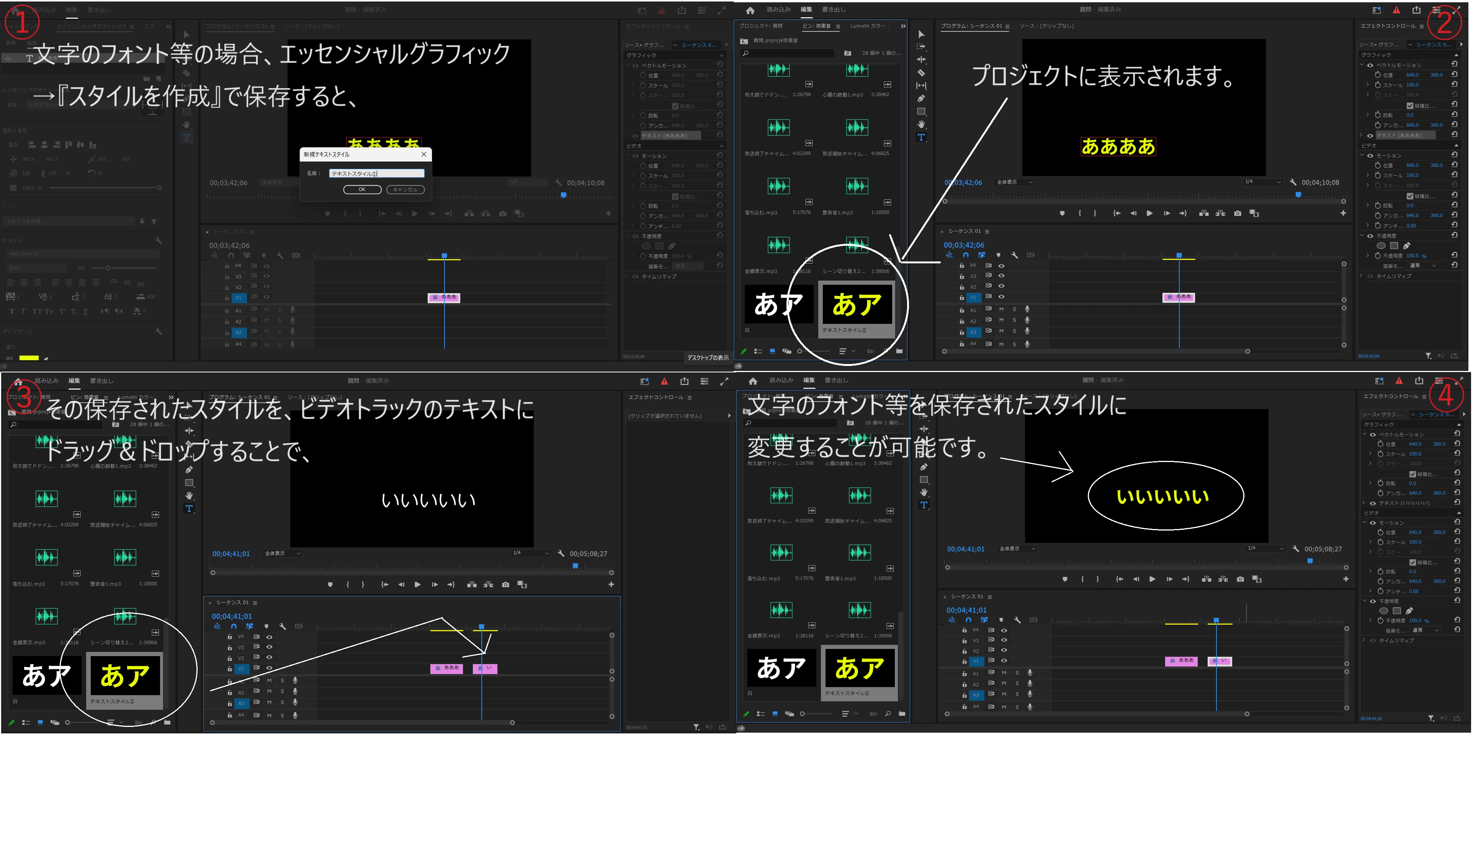Select the Hand tool in screenshot ②

(x=921, y=124)
